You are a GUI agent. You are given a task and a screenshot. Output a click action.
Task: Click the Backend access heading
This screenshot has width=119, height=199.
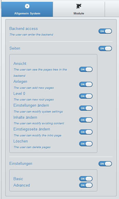23,29
